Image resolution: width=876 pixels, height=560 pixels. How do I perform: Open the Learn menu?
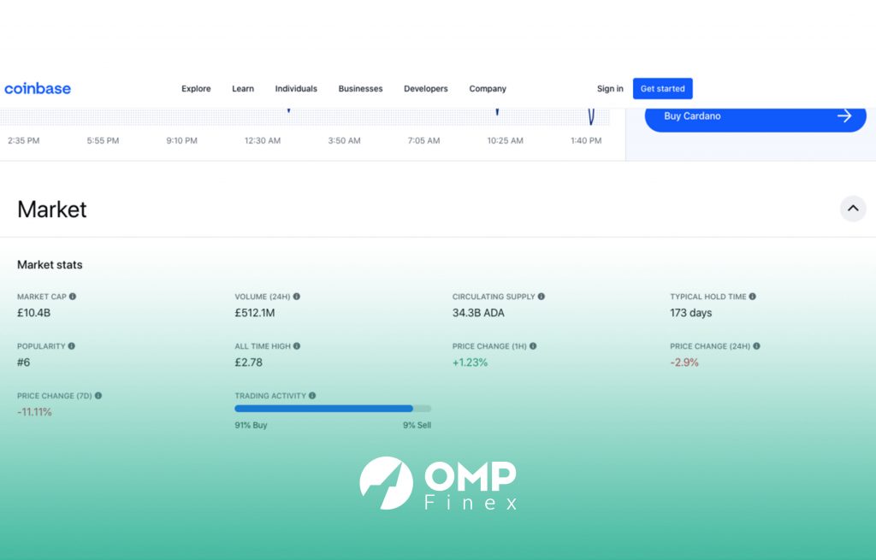243,89
